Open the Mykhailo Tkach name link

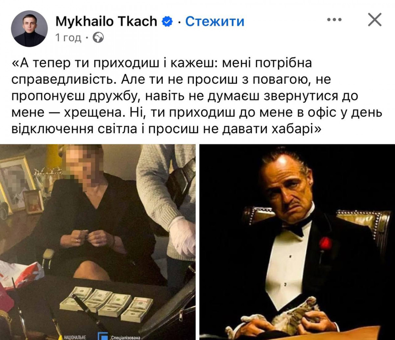[106, 22]
